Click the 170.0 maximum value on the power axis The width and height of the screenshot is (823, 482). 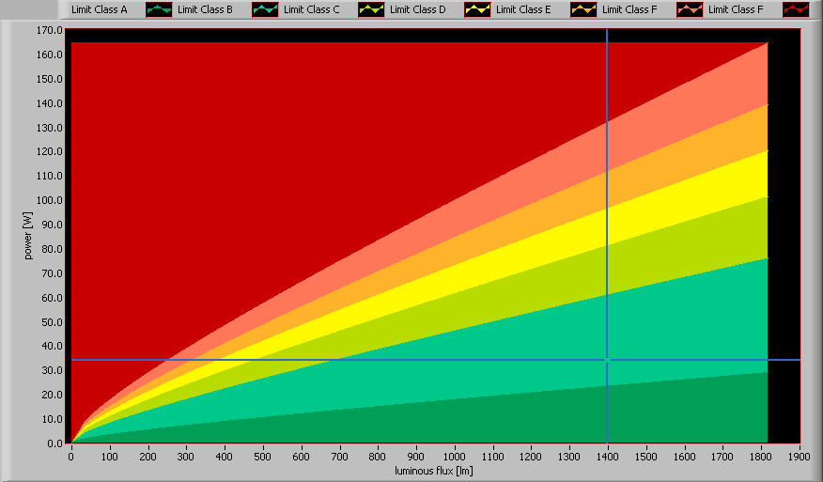[x=51, y=30]
